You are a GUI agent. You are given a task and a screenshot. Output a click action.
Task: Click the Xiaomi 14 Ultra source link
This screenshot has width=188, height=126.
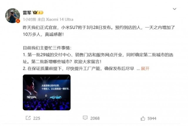point(60,19)
